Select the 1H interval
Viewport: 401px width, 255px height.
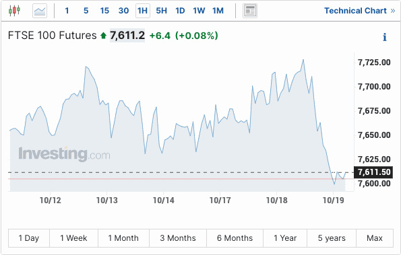coord(142,11)
